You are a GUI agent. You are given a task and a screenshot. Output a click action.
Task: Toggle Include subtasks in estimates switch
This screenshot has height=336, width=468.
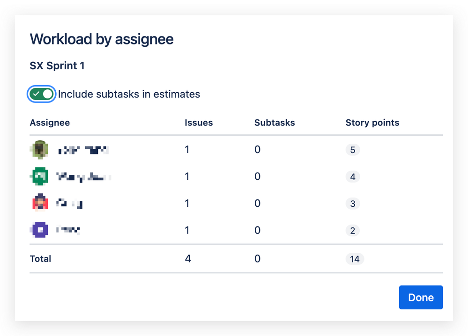tap(41, 94)
